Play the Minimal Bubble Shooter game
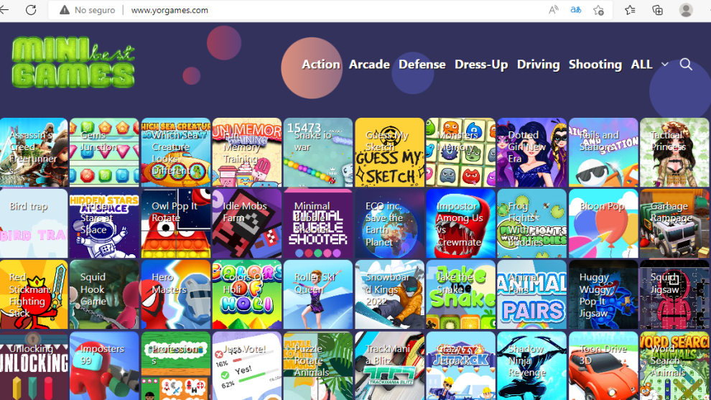 click(x=318, y=223)
